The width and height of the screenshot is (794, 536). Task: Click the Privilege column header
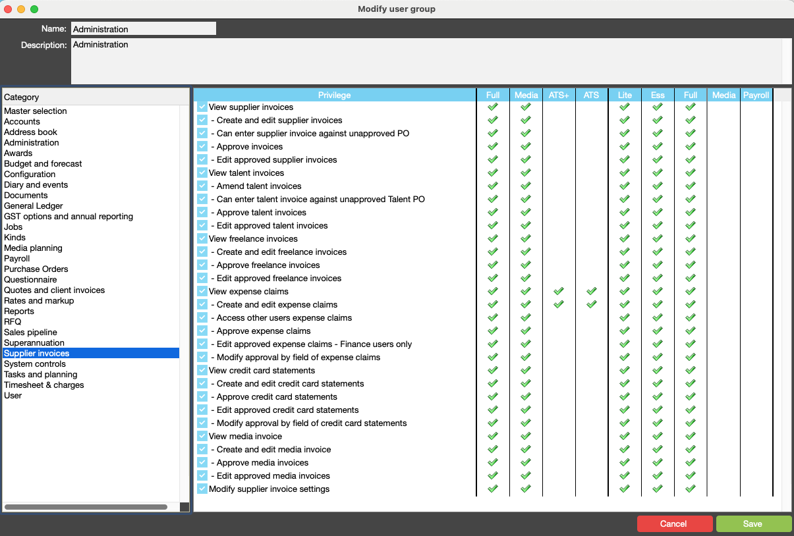[335, 95]
